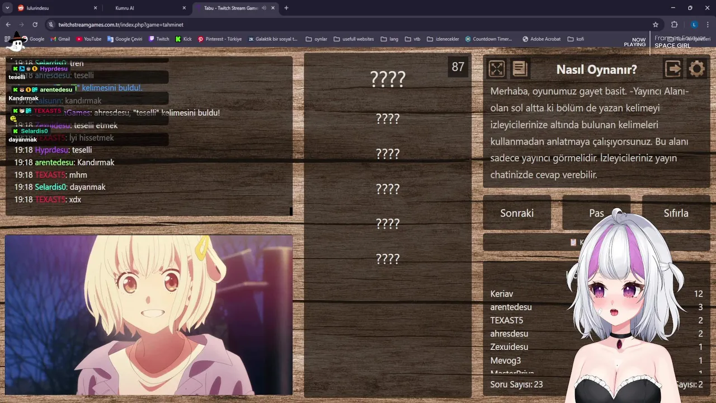
Task: Click the Sonraki button
Action: [517, 213]
